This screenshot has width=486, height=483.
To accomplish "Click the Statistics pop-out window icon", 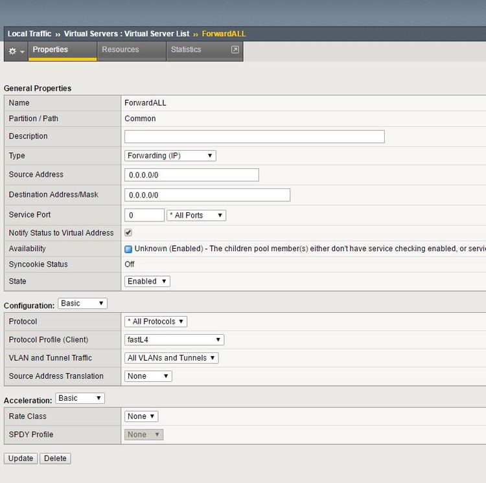I will tap(235, 50).
